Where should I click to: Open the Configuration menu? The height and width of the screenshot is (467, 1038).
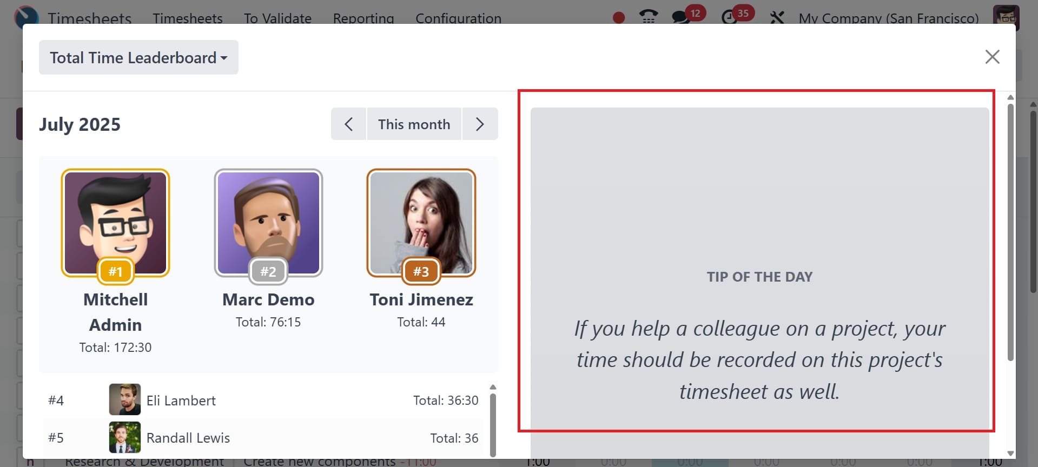click(x=458, y=18)
